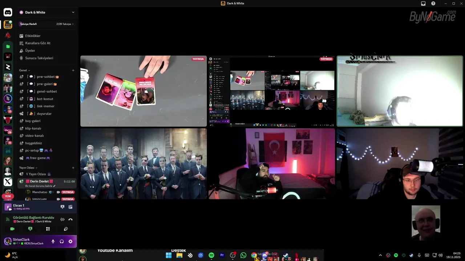Launch File Explorer from taskbar
465x261 pixels.
(179, 255)
